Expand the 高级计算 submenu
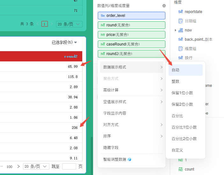 click(131, 90)
